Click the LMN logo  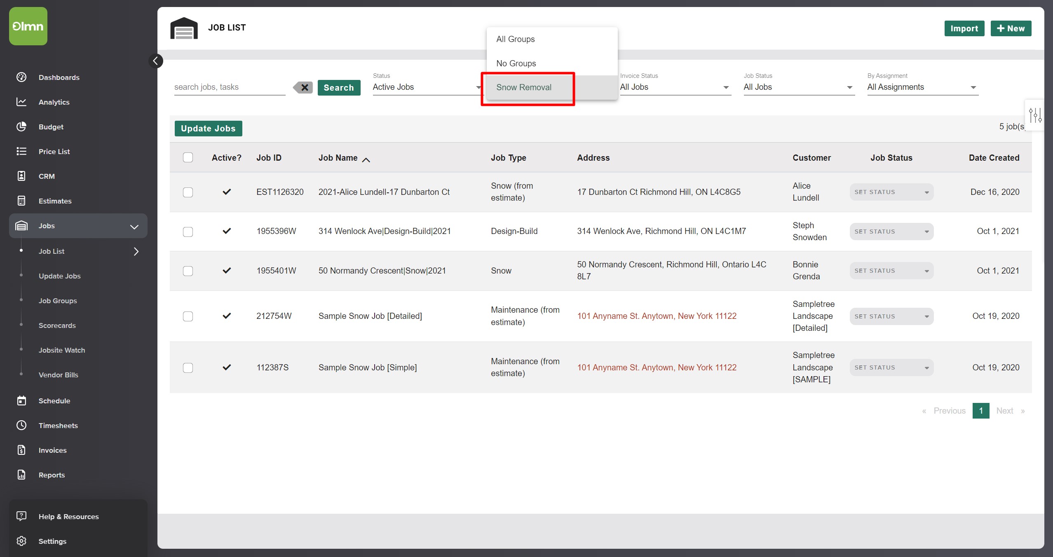28,26
